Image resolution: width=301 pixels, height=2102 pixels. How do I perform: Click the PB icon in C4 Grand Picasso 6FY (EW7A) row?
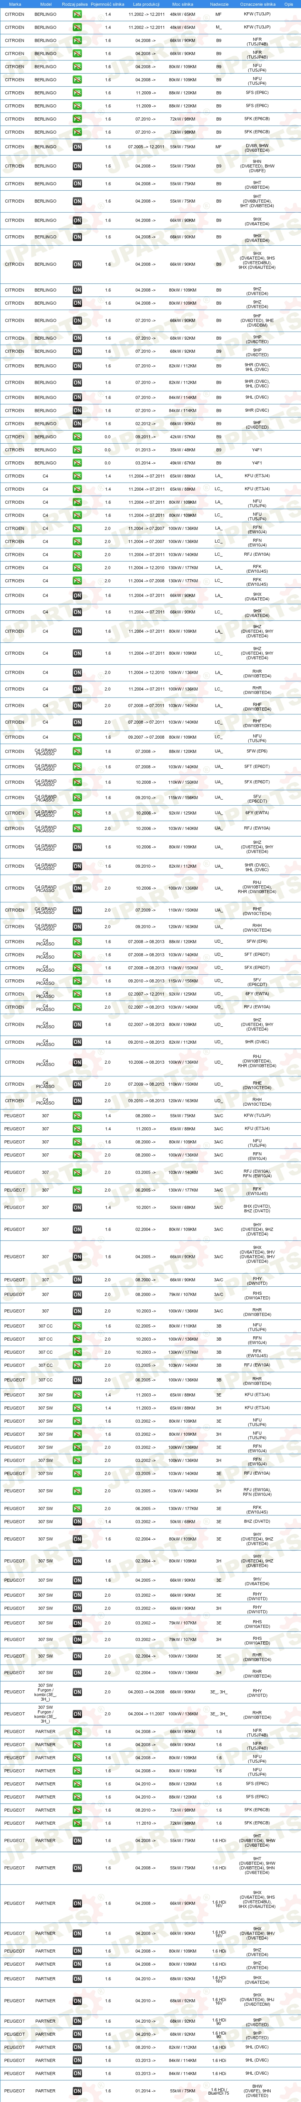click(x=77, y=813)
